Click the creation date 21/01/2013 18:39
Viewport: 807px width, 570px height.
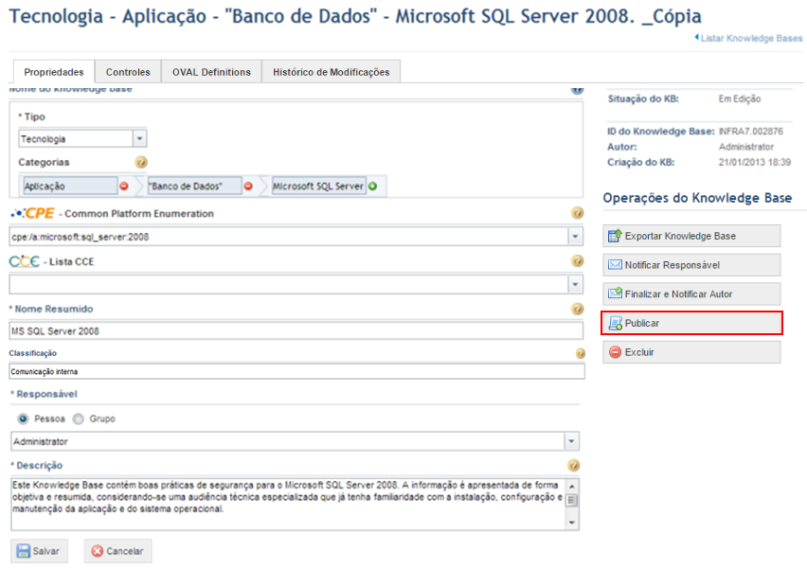(x=755, y=162)
